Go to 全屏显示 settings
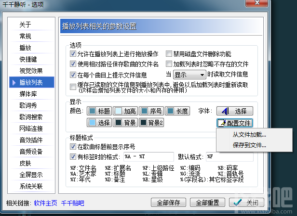297x216 pixels. tap(31, 175)
